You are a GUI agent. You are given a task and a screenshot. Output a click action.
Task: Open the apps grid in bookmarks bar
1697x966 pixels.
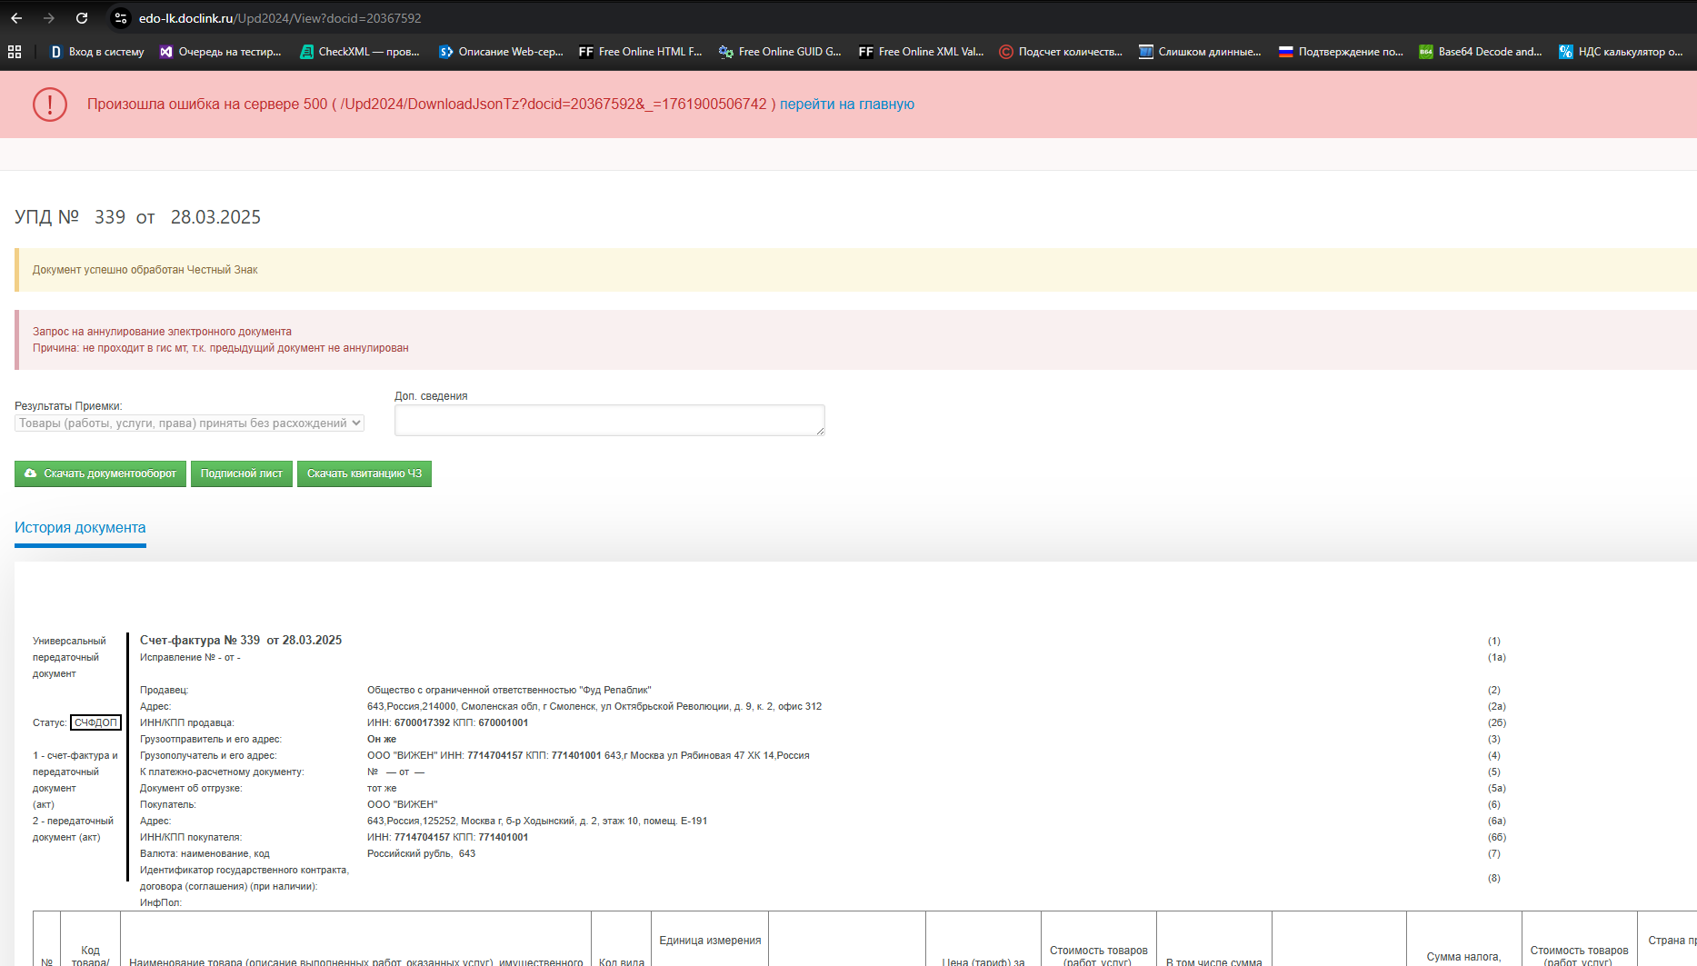click(15, 52)
